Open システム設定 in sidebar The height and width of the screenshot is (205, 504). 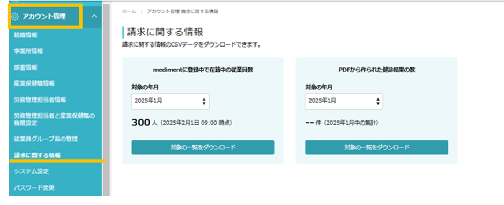31,171
